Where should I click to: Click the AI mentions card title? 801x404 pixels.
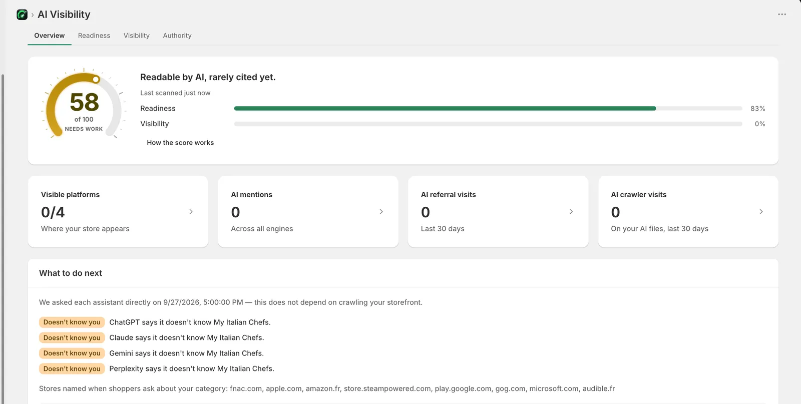point(252,195)
